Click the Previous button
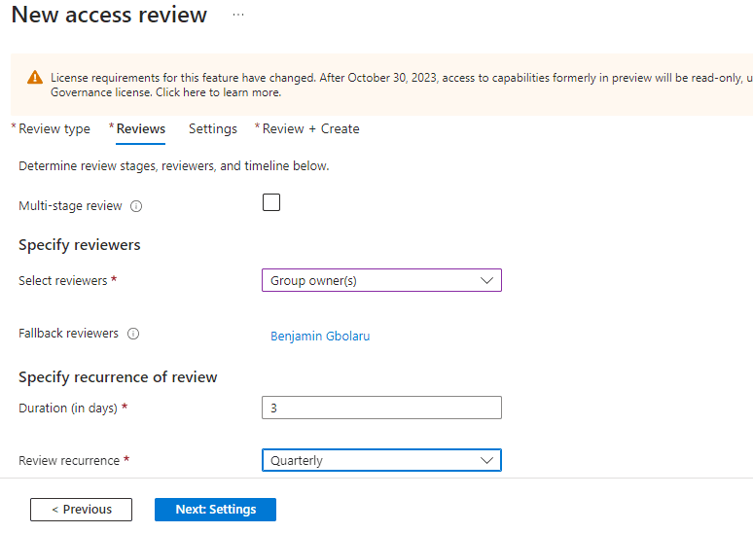Screen dimensions: 753x533 point(81,510)
